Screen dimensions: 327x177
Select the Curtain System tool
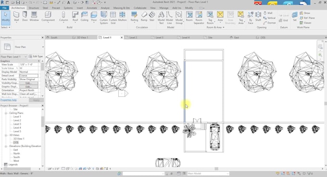[x=104, y=18]
